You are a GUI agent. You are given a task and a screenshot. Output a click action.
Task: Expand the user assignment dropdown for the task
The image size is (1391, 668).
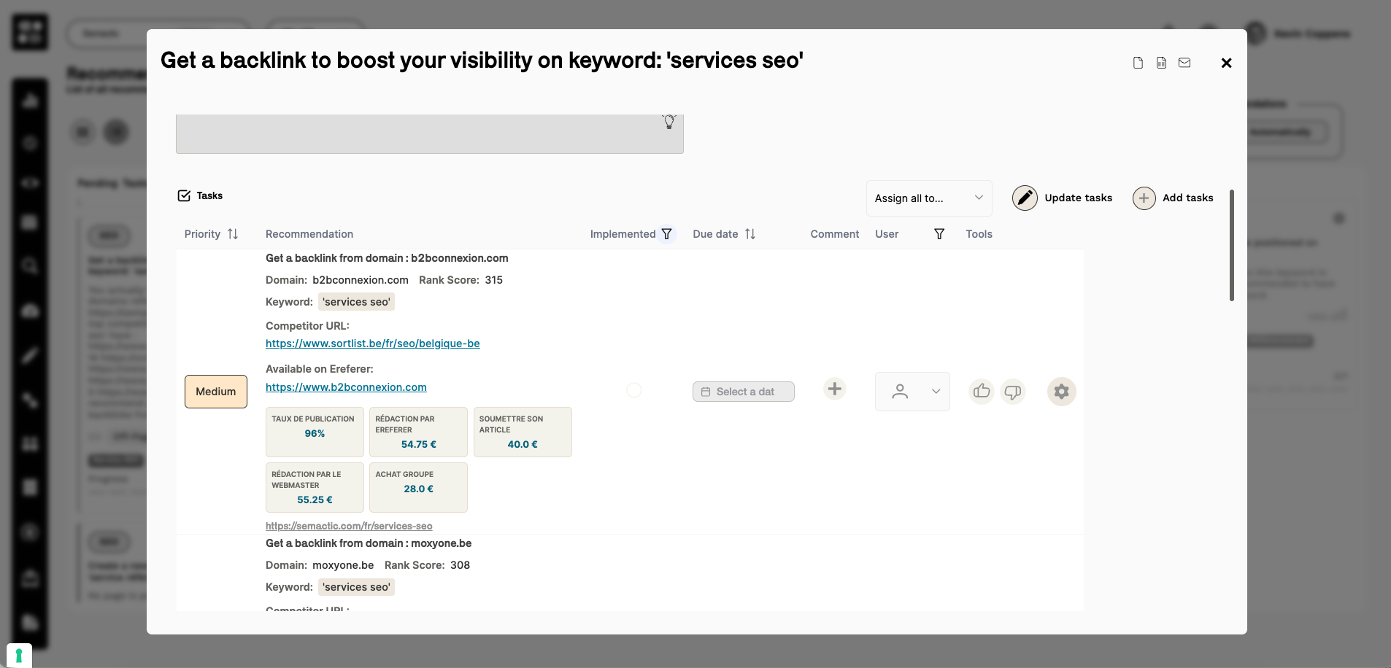[912, 392]
